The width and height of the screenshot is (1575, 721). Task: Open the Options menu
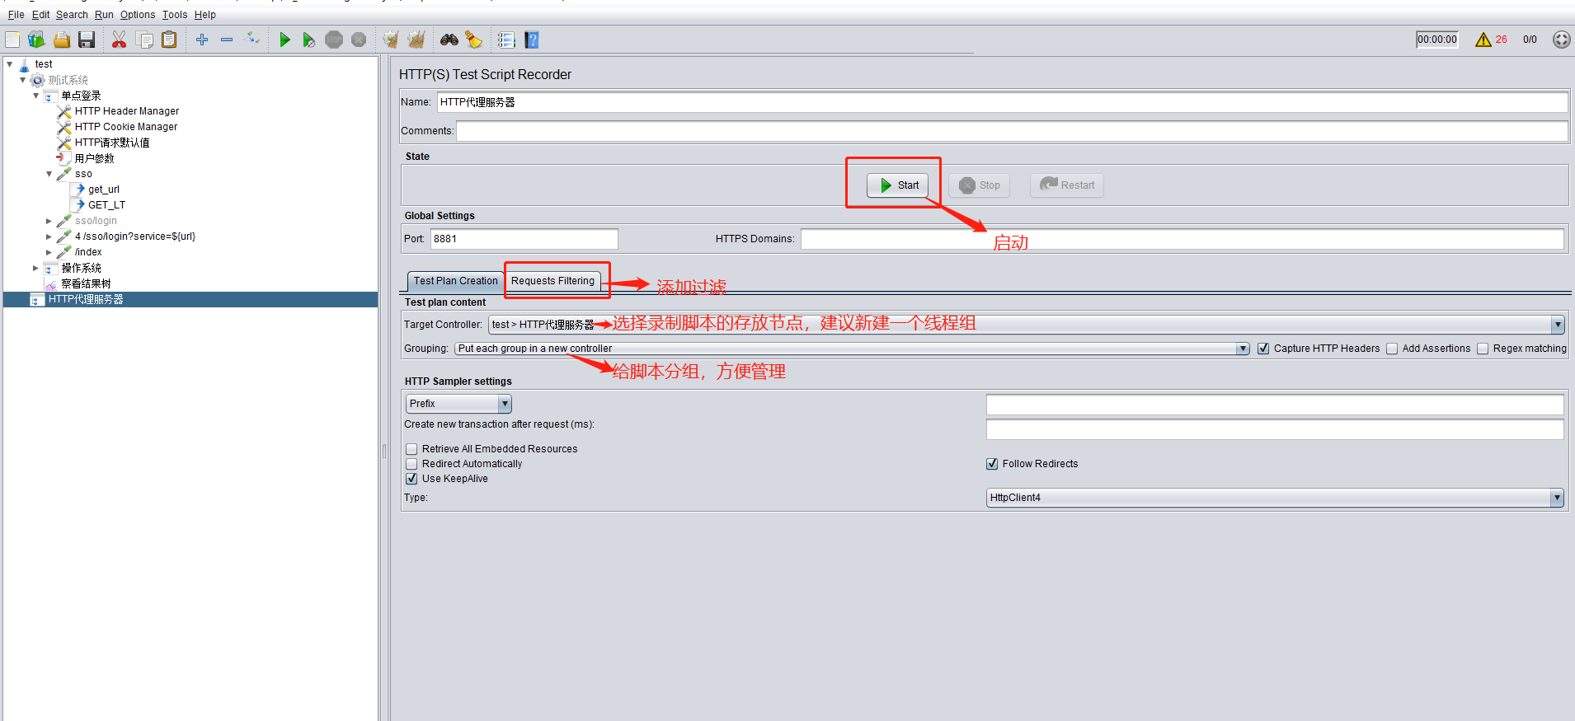click(x=138, y=15)
